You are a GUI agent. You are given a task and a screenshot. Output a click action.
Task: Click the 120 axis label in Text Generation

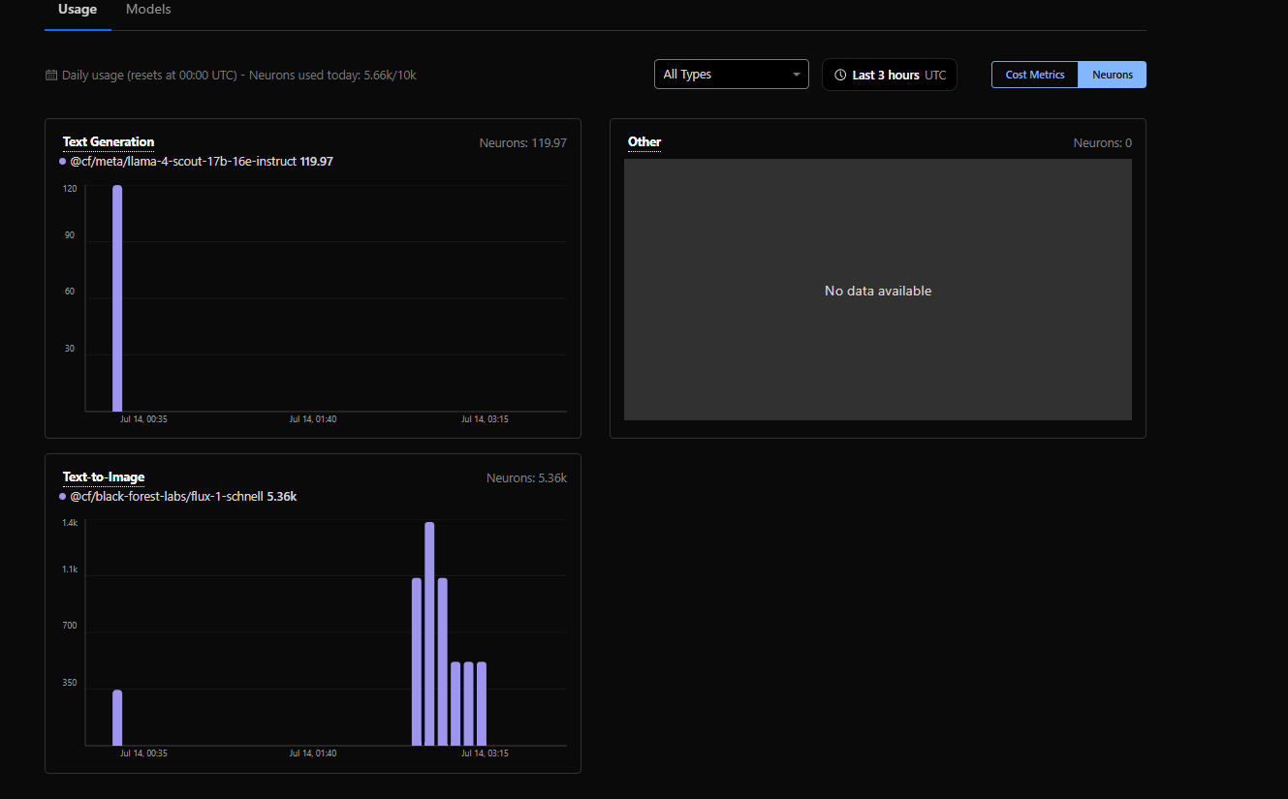point(70,189)
